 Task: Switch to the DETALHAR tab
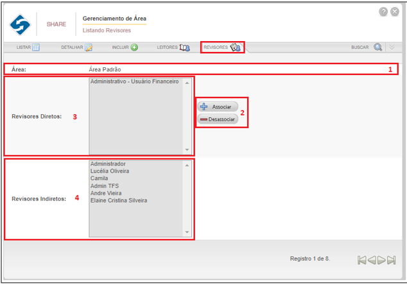pos(77,47)
